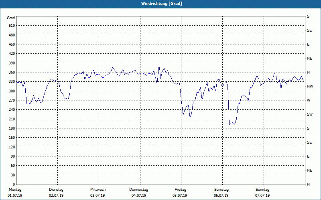
Task: Select the 510 degree axis label
Action: click(x=12, y=26)
